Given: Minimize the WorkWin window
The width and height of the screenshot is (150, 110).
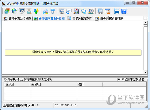Looking at the screenshot, I should (x=128, y=3).
